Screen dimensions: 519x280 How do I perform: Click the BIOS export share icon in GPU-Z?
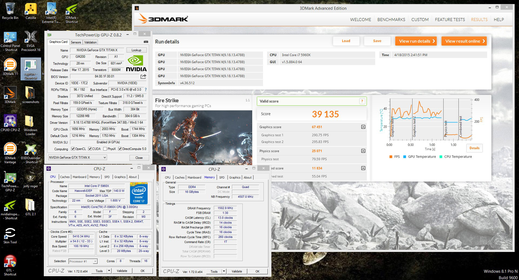(143, 77)
